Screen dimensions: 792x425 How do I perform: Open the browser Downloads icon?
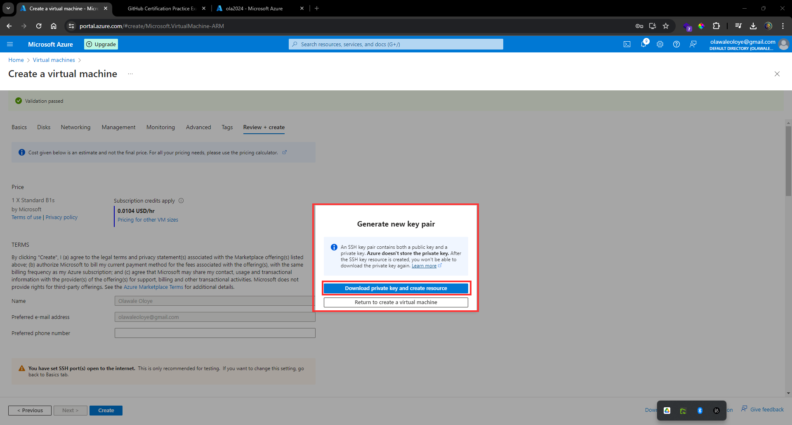[753, 26]
